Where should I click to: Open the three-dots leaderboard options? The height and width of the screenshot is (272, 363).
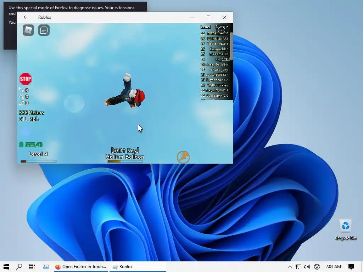[221, 30]
